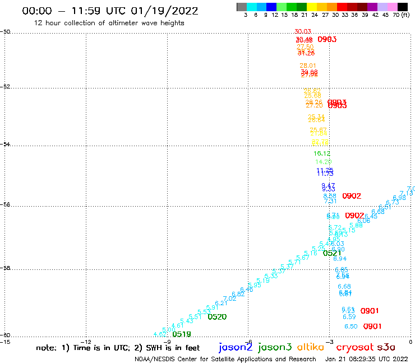Click the green time label 0521
The width and height of the screenshot is (415, 364).
(x=332, y=253)
